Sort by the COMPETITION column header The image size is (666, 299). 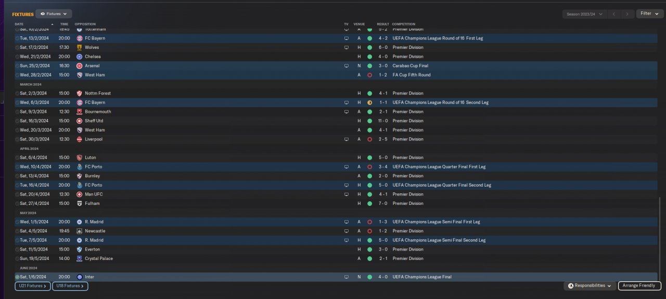[x=404, y=24]
